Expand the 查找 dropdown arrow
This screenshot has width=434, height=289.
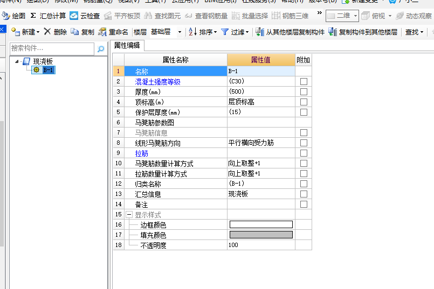(x=422, y=32)
